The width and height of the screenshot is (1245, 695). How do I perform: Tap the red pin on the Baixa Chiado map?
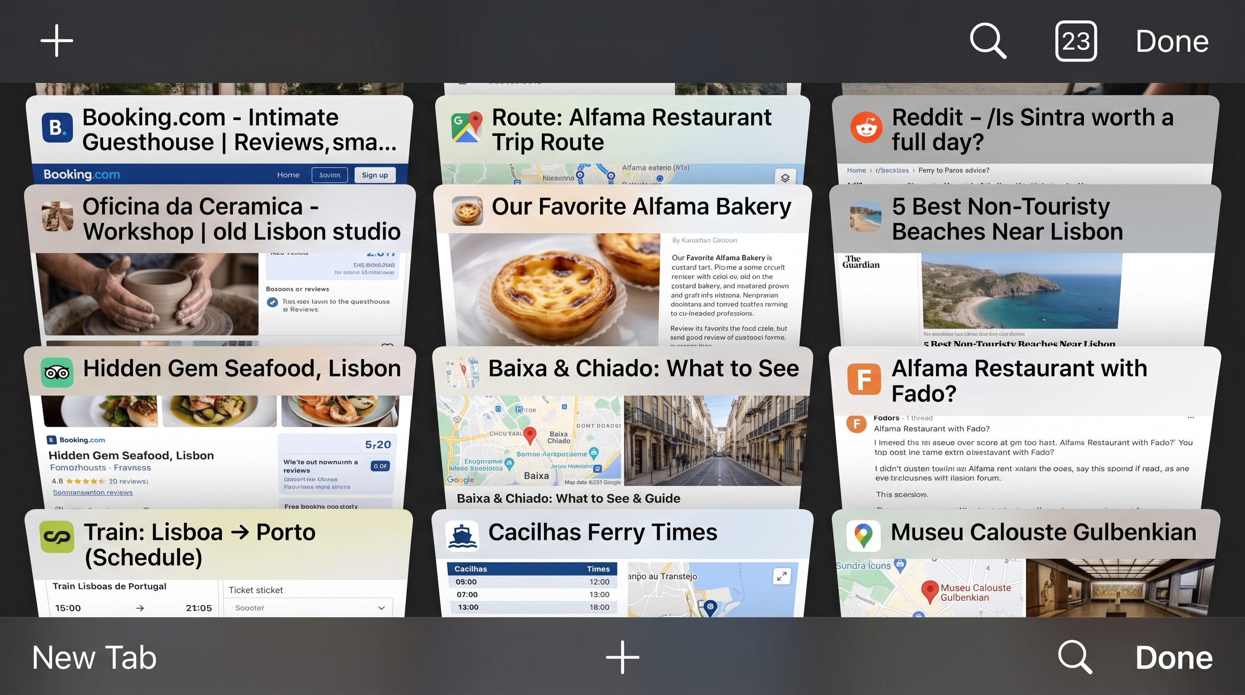click(x=530, y=435)
